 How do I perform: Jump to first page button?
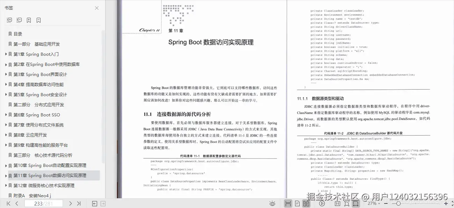[9, 203]
